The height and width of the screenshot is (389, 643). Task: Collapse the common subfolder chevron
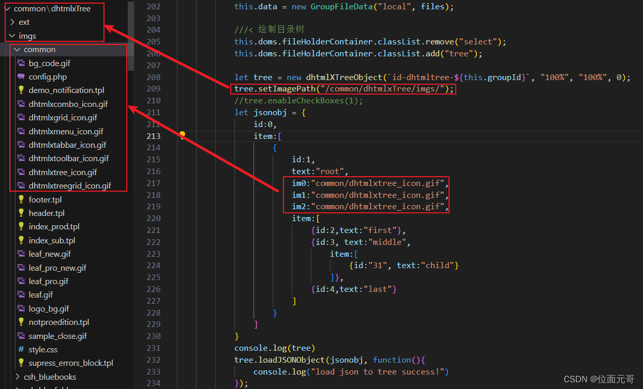tap(17, 50)
